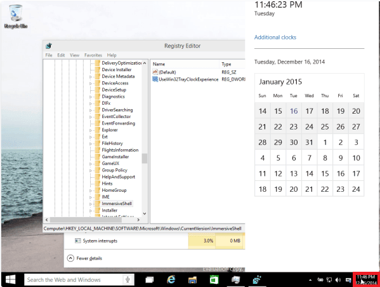The width and height of the screenshot is (380, 287).
Task: Click the System interrupts process icon
Action: tap(77, 241)
